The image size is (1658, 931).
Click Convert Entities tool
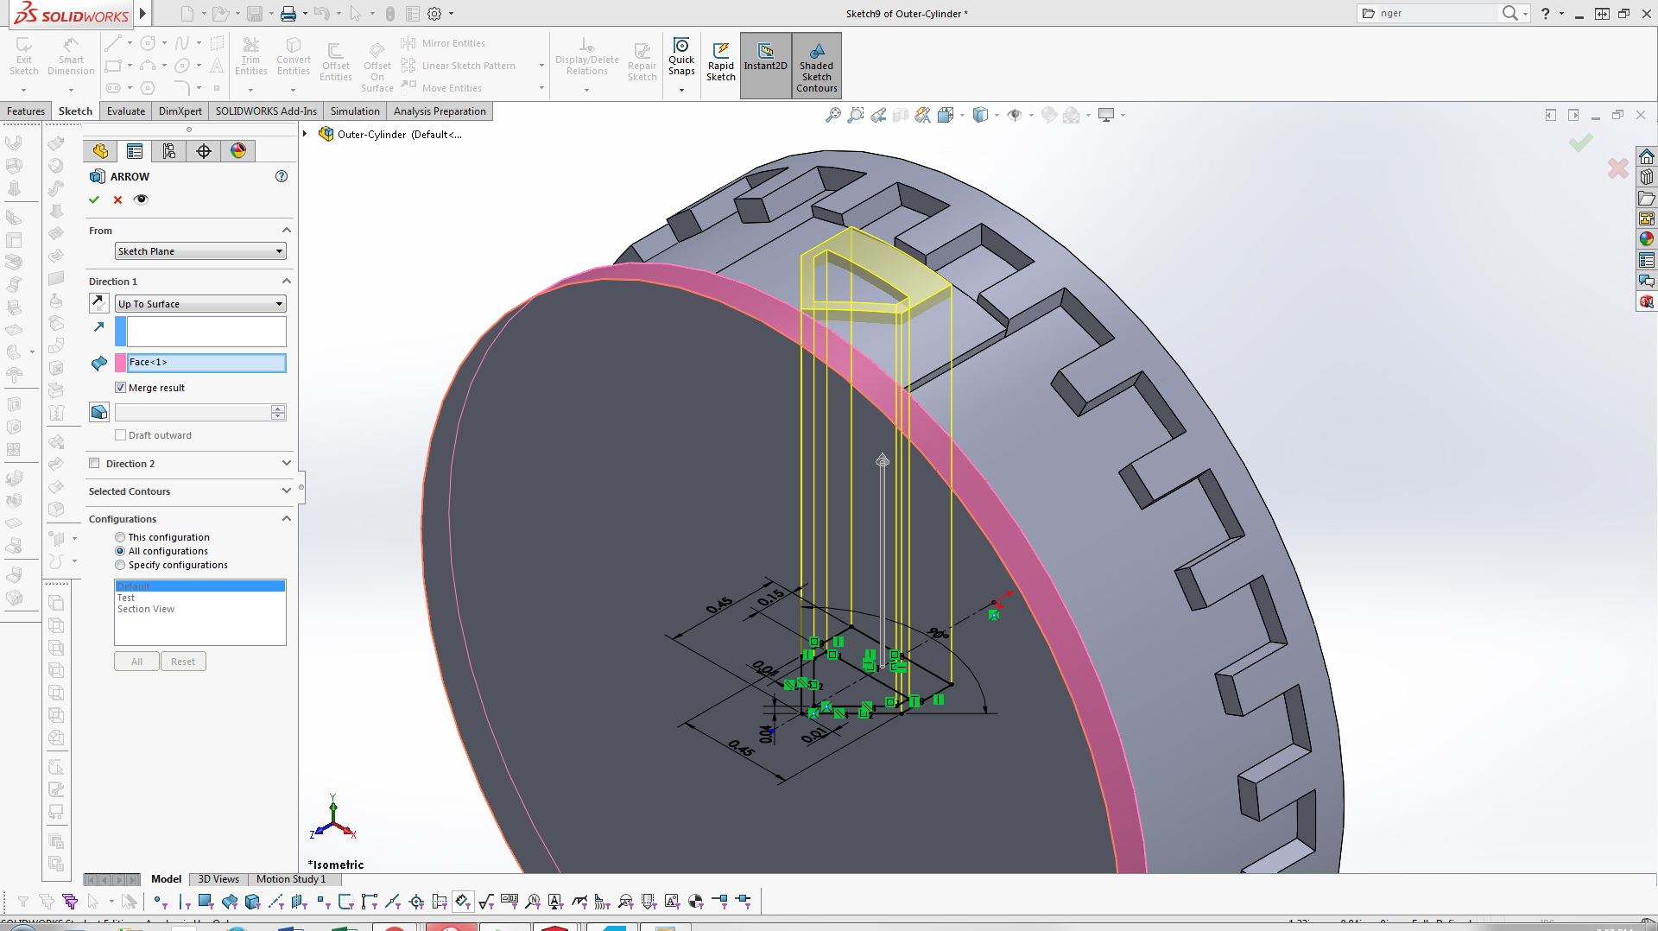[294, 56]
